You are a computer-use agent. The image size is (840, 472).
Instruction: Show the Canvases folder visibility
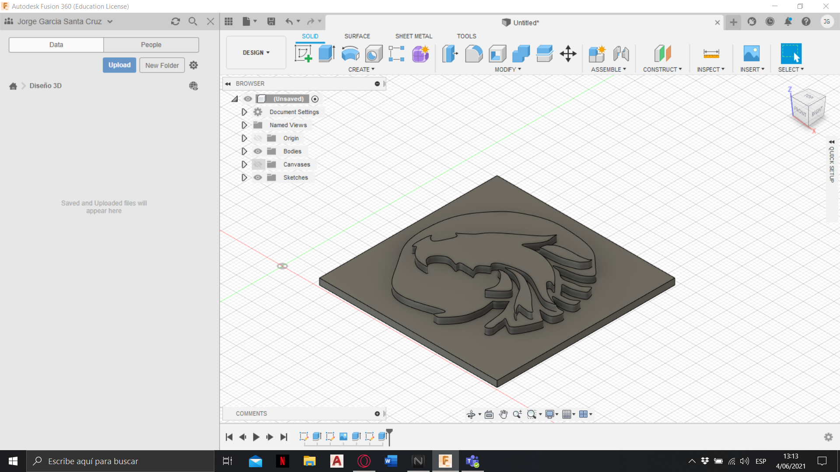pos(258,164)
